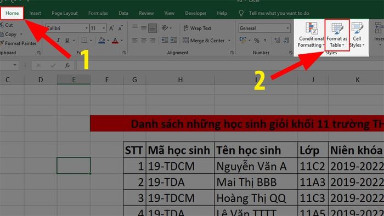Open Number format dialog launcher
Viewport: 384px width, 216px height.
coord(291,53)
